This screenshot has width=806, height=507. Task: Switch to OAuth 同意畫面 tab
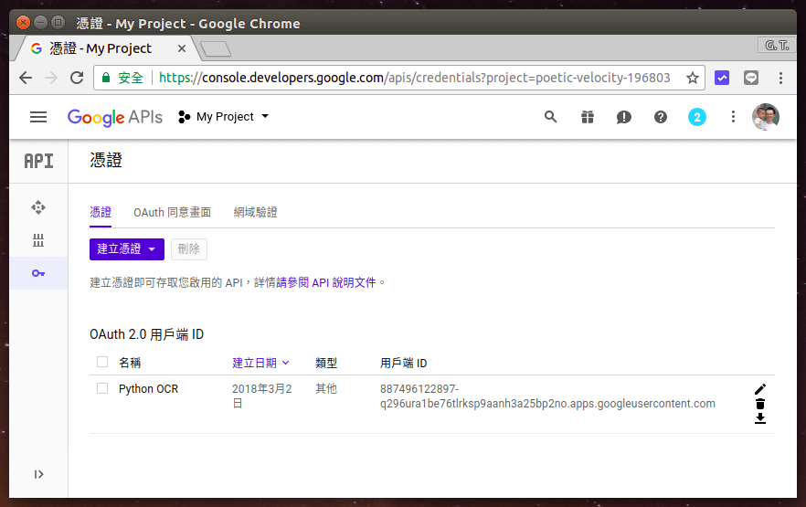pyautogui.click(x=172, y=213)
